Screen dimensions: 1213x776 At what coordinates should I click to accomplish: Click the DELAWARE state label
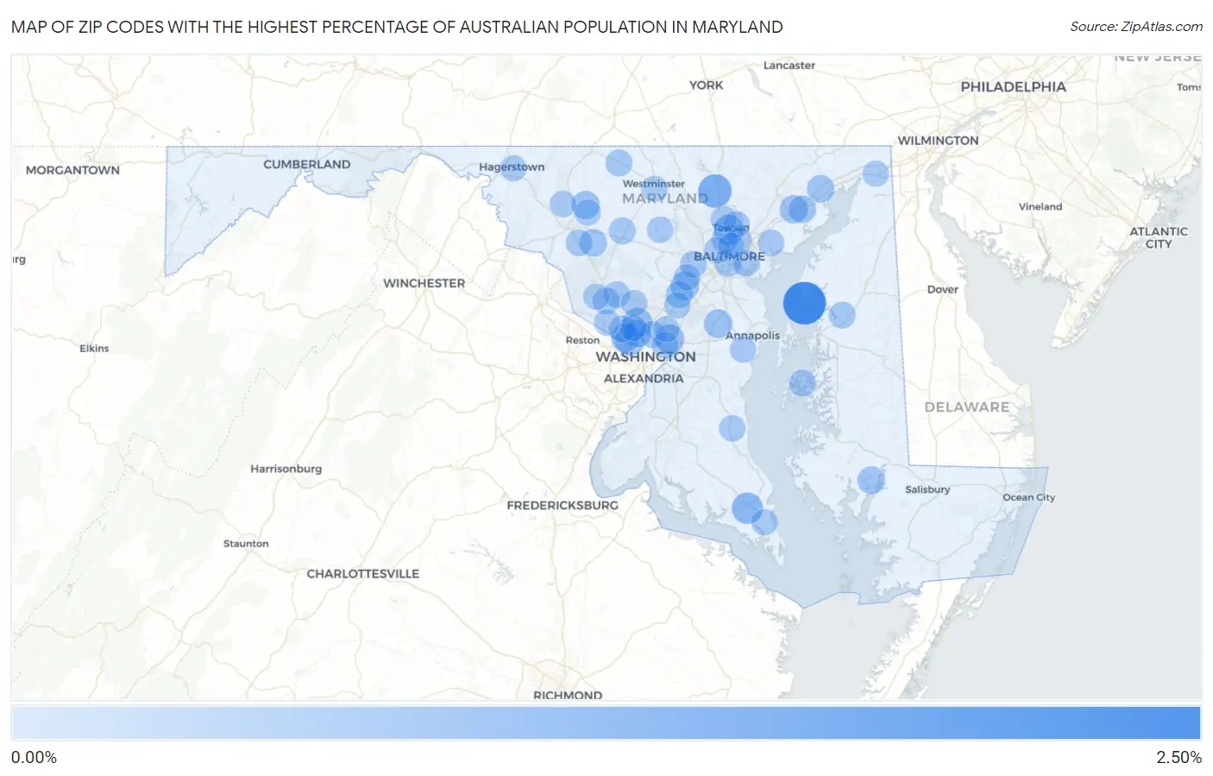966,407
